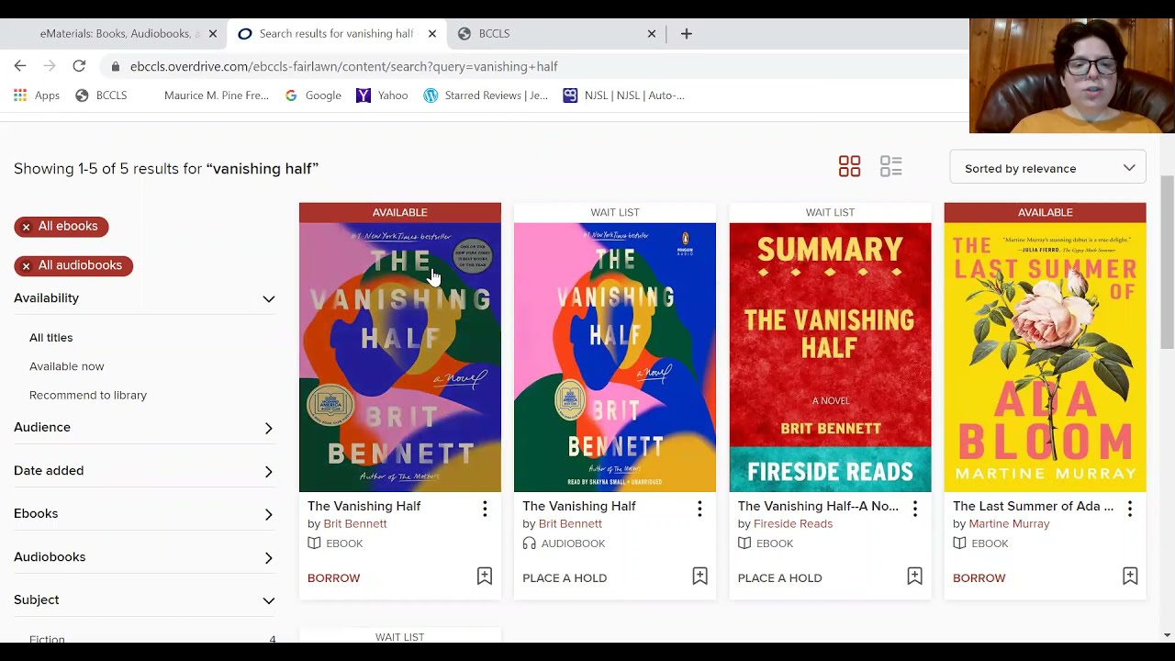Open options for Fireside Reads summary
Viewport: 1175px width, 661px height.
pos(914,508)
